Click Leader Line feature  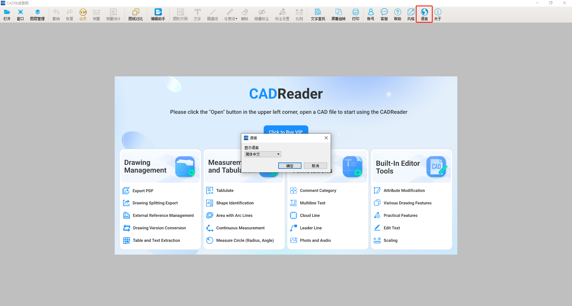(311, 228)
